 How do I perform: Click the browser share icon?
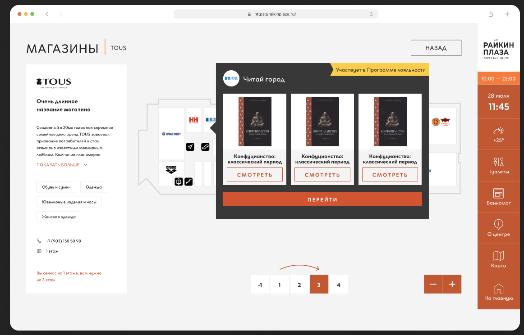[x=491, y=14]
